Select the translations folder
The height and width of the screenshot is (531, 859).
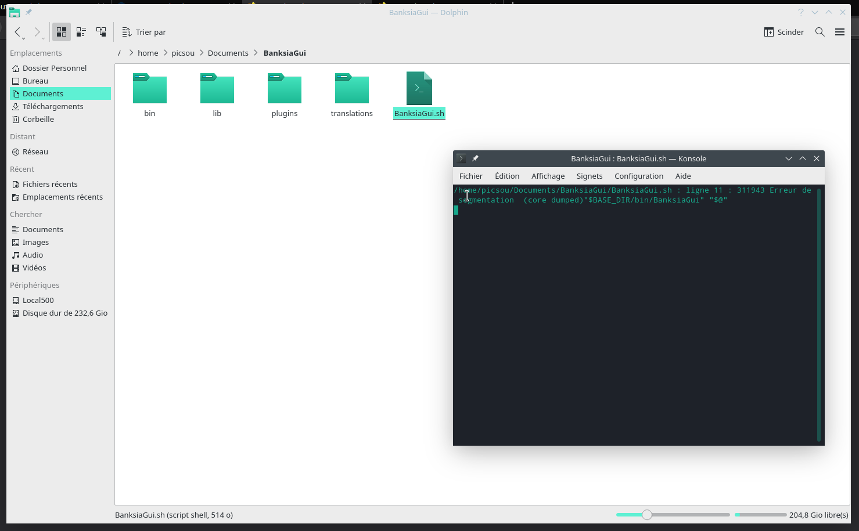pos(352,95)
